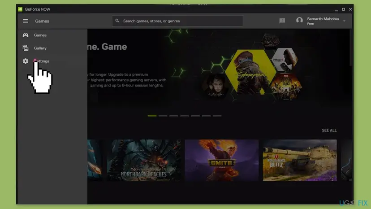
Task: Click the A Plague Tale hexagon artwork
Action: click(x=216, y=86)
